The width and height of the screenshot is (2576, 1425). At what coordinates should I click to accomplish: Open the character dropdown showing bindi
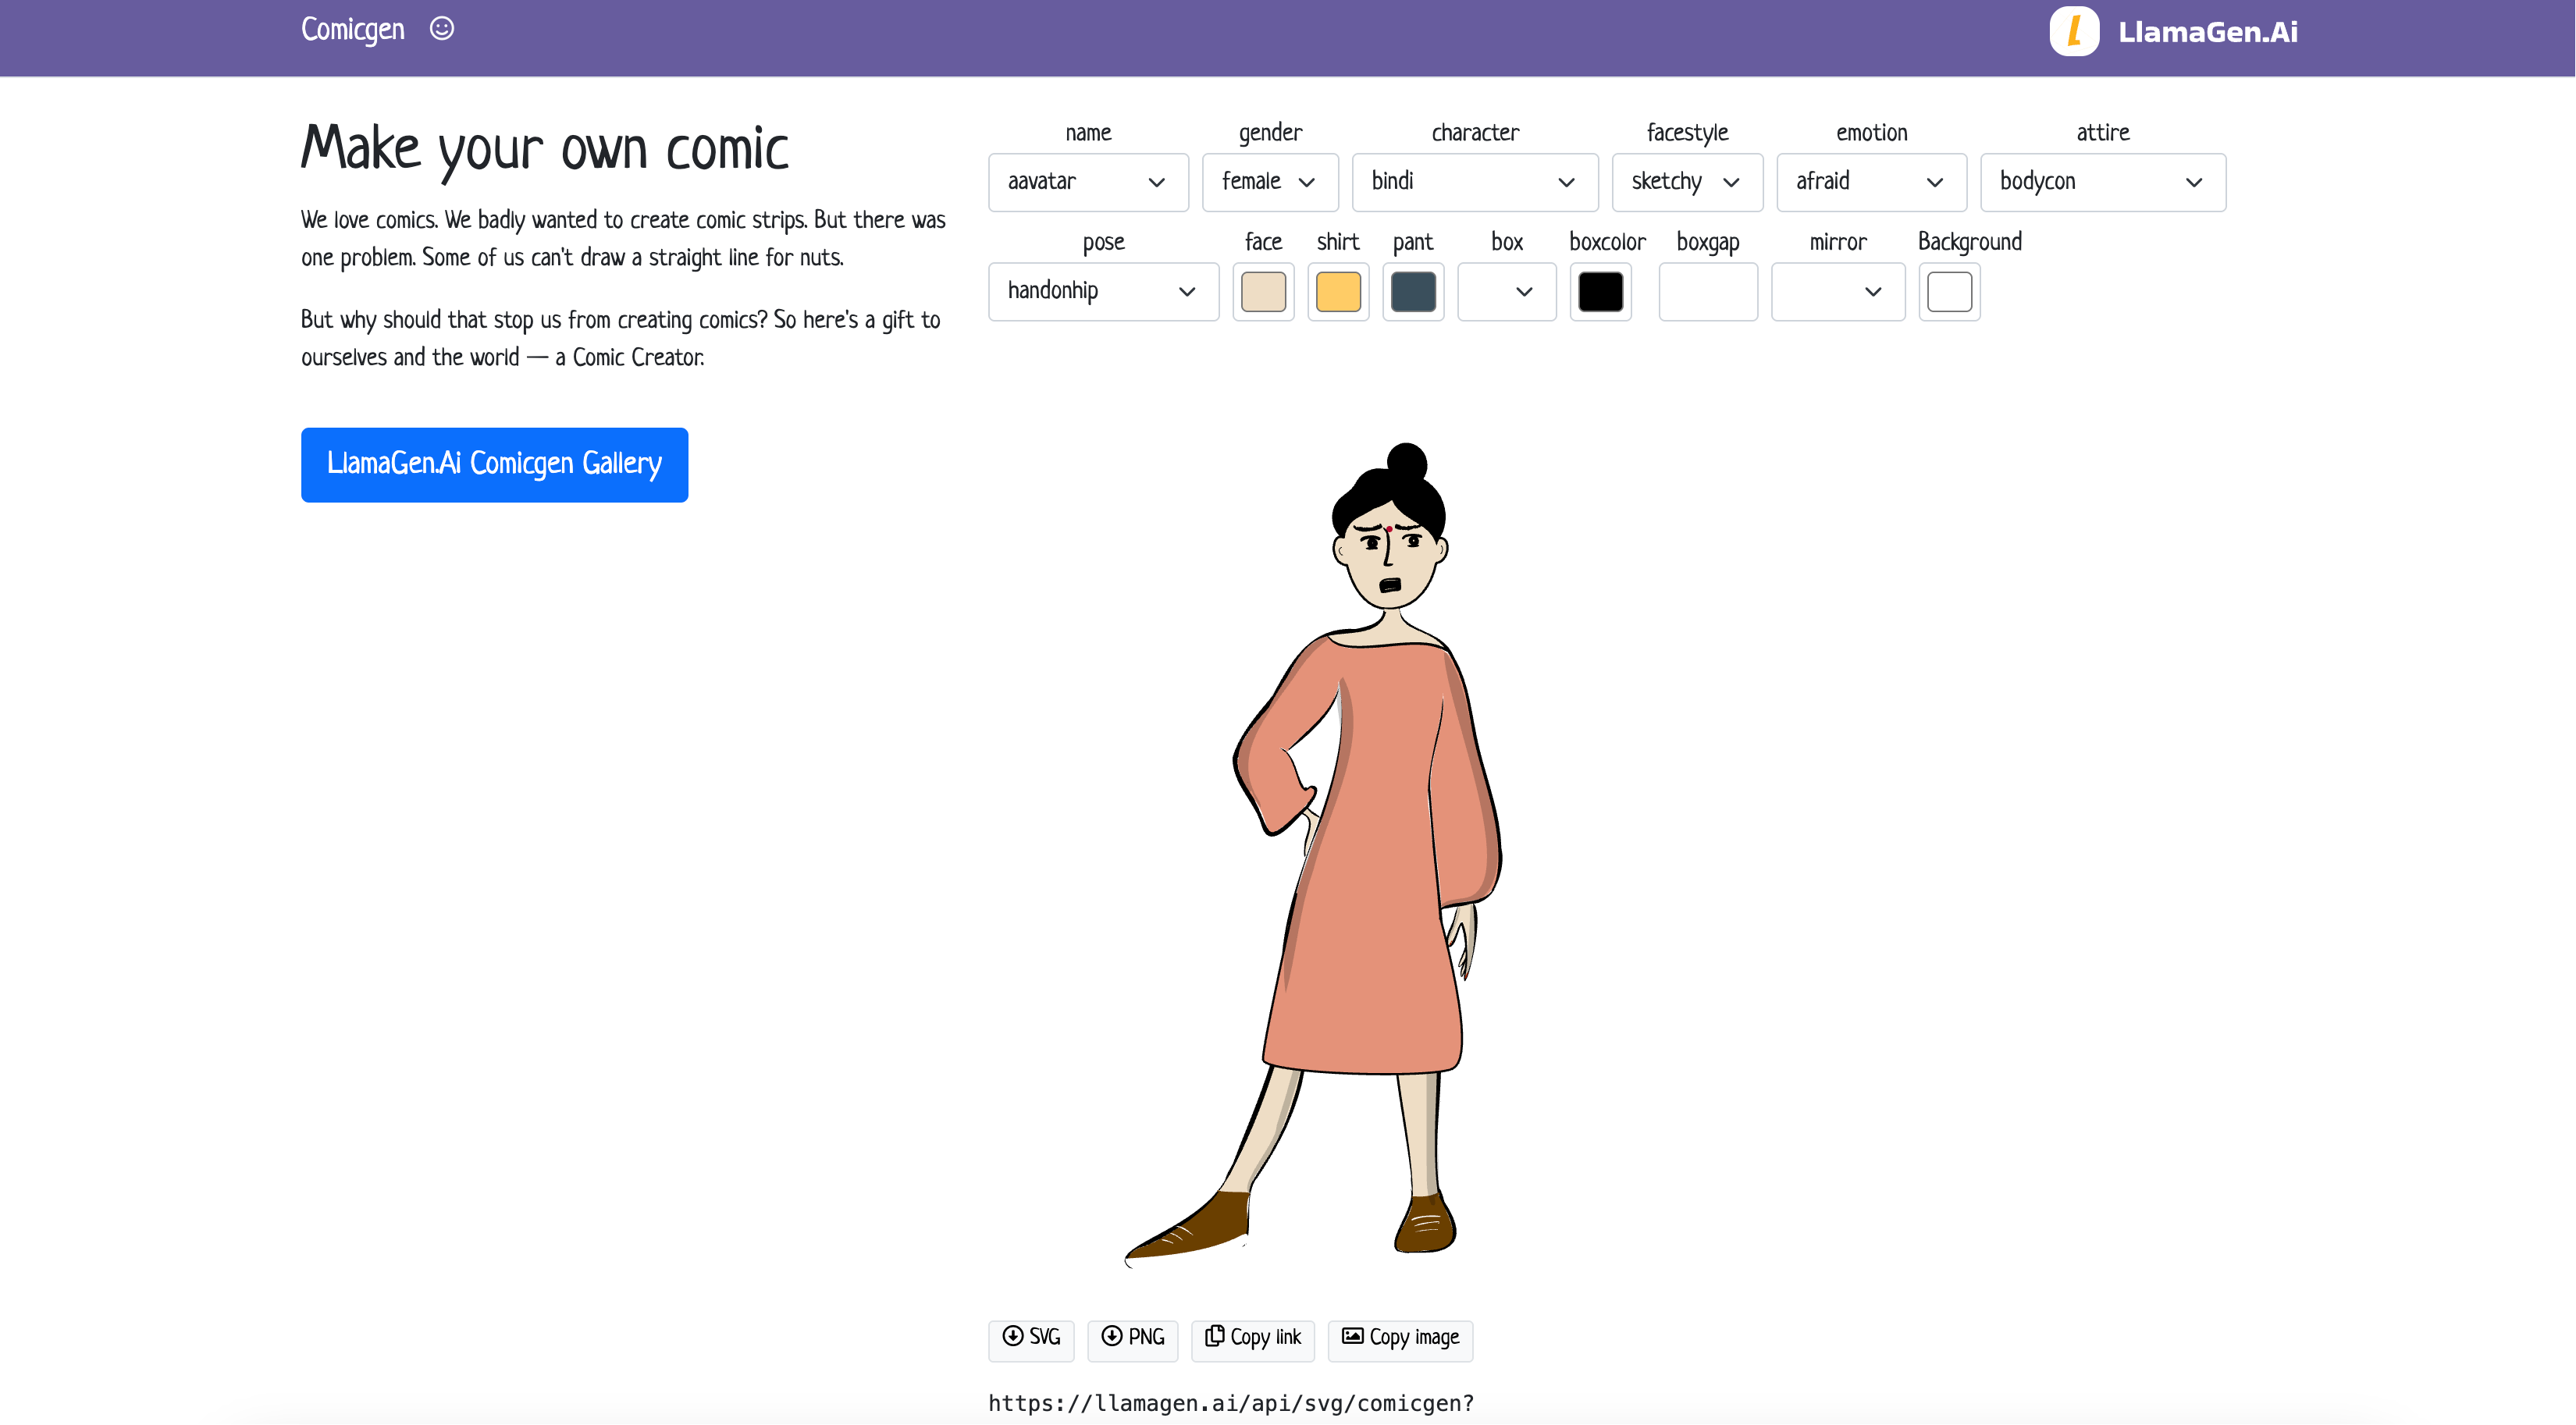click(1474, 182)
